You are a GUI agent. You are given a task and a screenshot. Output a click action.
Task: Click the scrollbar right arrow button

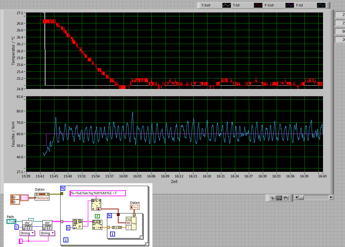331,197
